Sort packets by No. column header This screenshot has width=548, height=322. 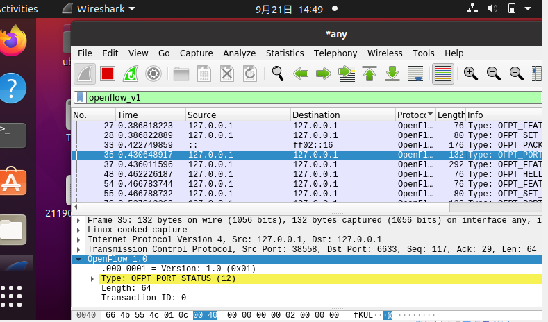click(93, 115)
